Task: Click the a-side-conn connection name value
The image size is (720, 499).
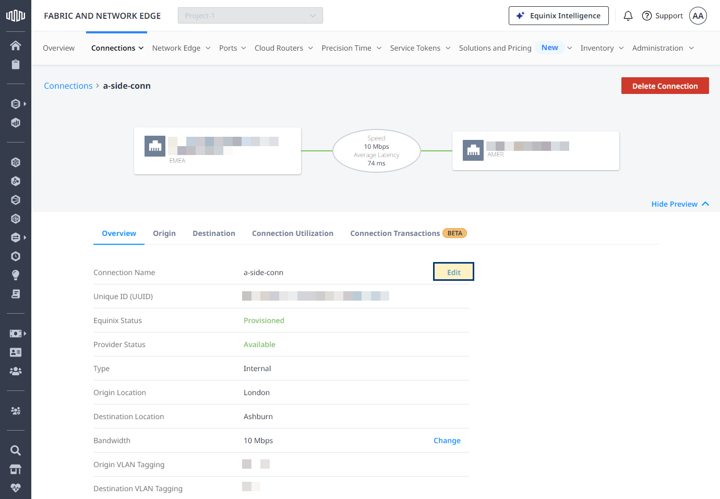Action: point(263,272)
